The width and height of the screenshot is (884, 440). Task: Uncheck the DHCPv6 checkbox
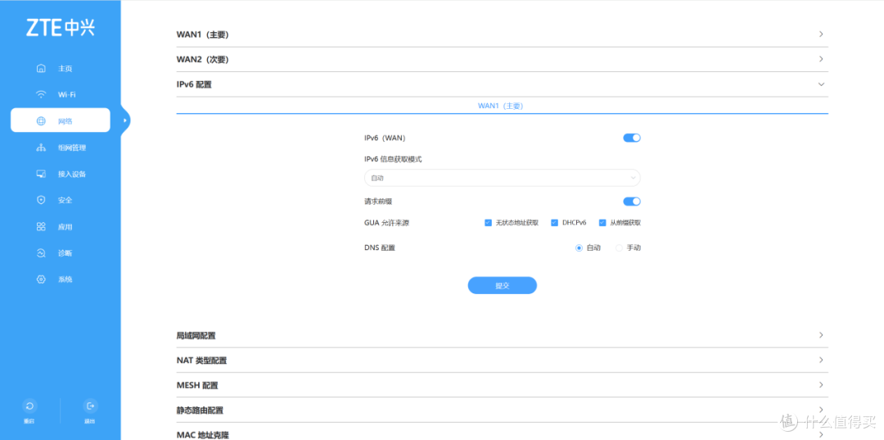(x=554, y=223)
